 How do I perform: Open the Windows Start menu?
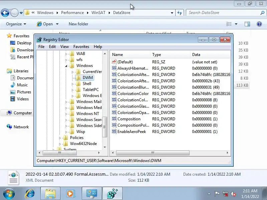tap(9, 194)
